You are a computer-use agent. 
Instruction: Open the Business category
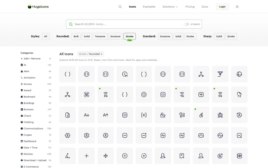pos(36,109)
